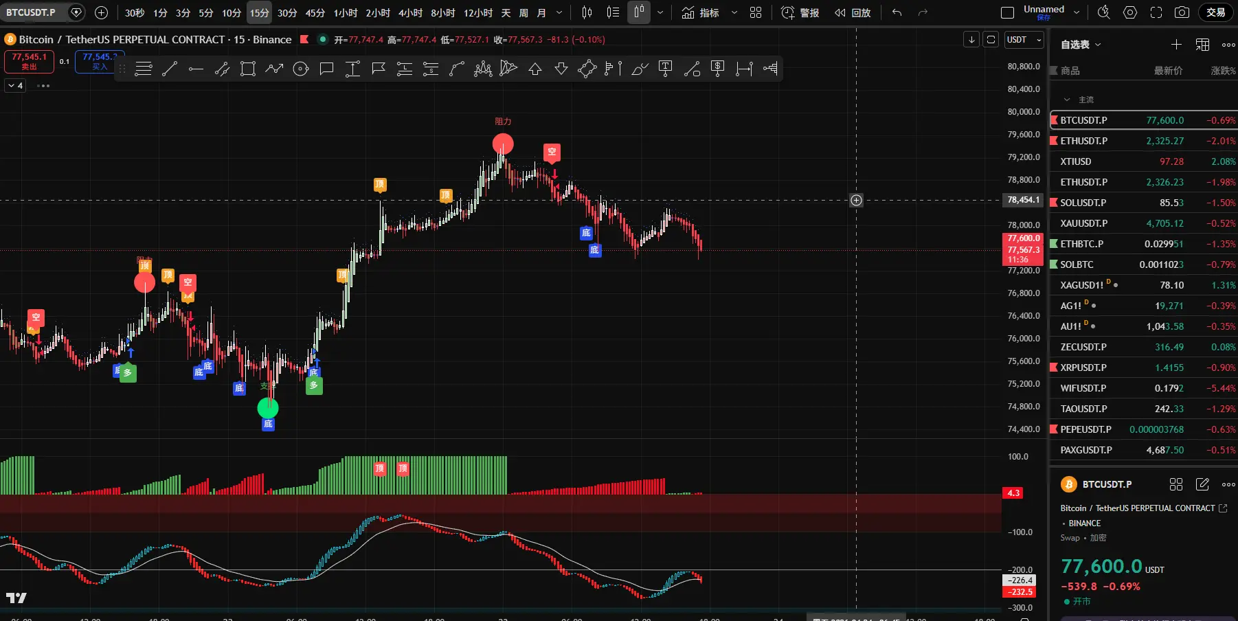The height and width of the screenshot is (621, 1238).
Task: Select the arrow up marker tool
Action: (535, 69)
